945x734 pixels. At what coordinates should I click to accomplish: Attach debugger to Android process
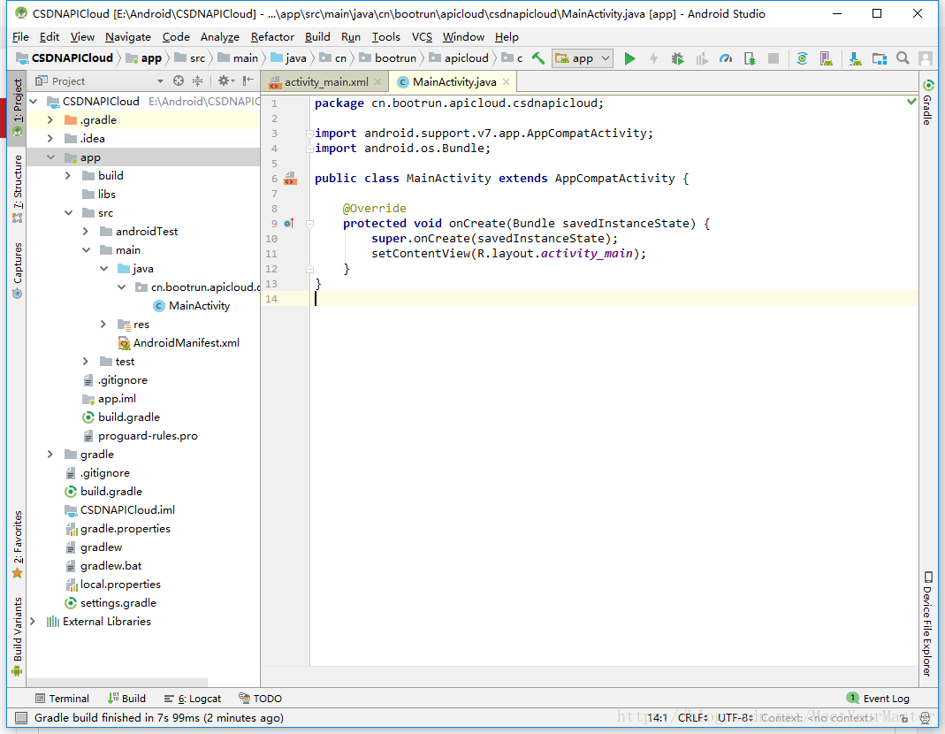click(750, 58)
